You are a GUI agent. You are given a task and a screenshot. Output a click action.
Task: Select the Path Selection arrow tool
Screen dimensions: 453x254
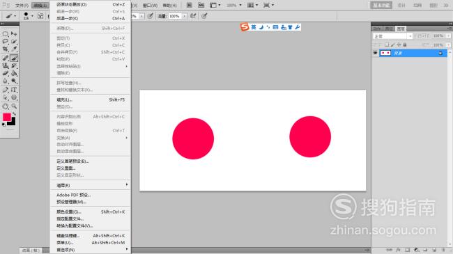(6, 97)
